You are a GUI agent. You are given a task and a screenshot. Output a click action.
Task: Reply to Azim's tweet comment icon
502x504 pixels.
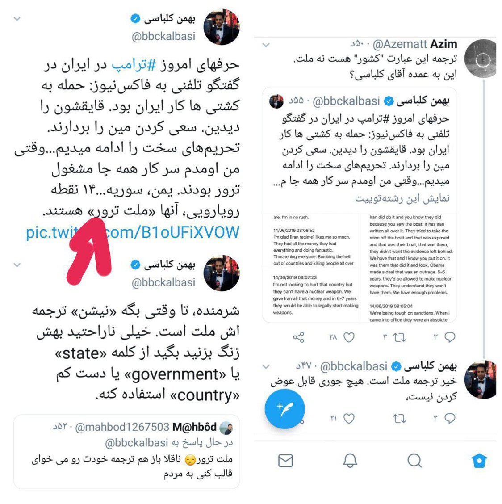[450, 337]
